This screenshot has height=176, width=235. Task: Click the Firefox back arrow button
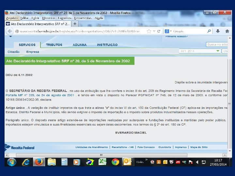[10, 31]
